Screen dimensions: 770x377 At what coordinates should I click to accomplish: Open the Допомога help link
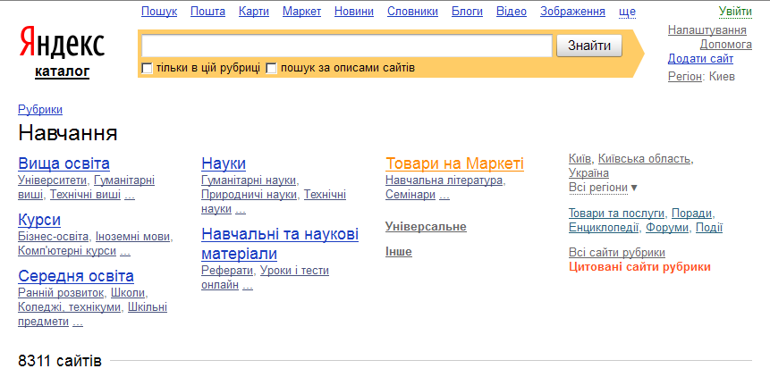pyautogui.click(x=726, y=45)
